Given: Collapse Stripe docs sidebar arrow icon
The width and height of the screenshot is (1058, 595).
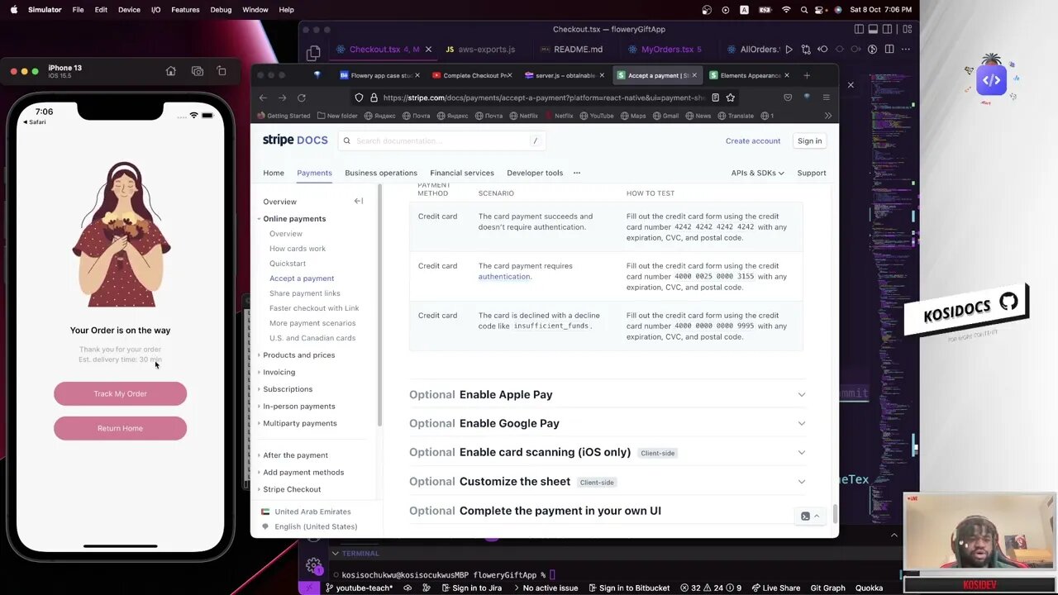Looking at the screenshot, I should tap(359, 201).
